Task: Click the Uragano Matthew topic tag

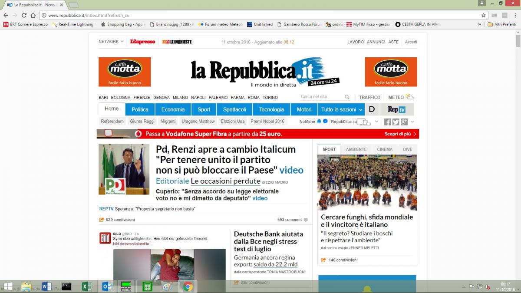Action: click(x=198, y=122)
